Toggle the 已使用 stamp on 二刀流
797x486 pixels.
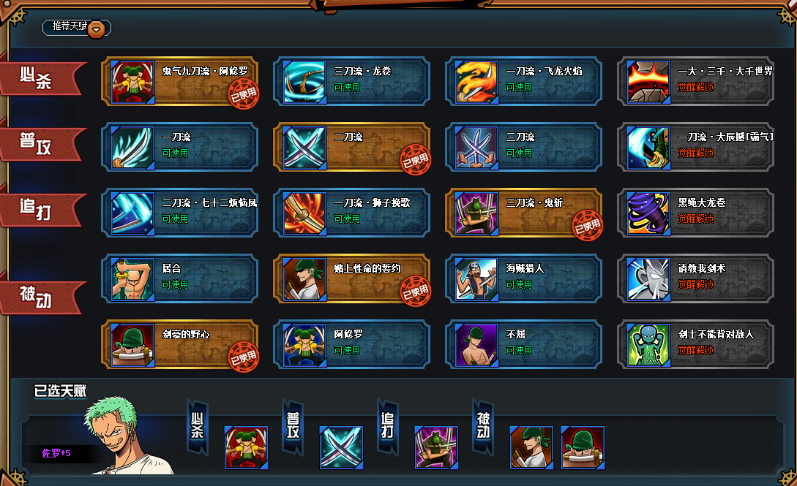pos(415,160)
